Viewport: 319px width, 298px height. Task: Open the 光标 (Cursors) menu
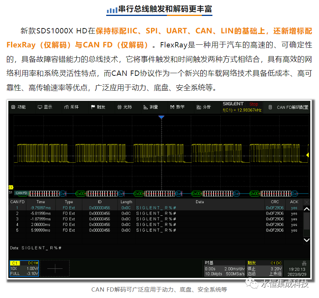click(x=124, y=107)
